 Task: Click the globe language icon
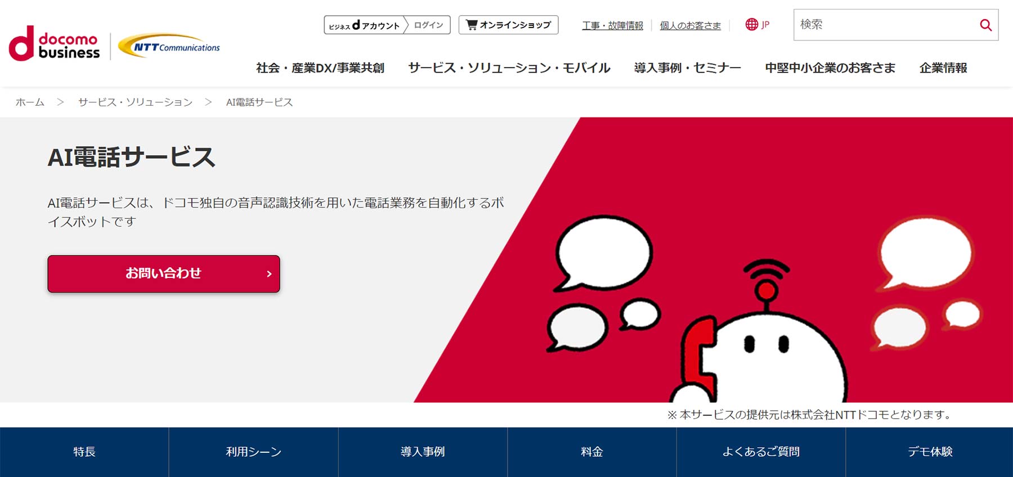point(751,24)
